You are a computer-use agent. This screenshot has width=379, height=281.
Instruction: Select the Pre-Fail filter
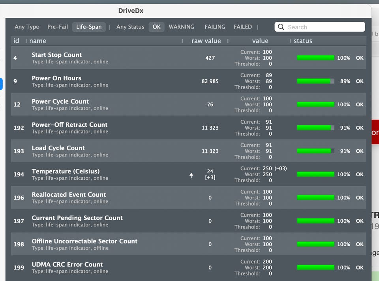pos(58,27)
